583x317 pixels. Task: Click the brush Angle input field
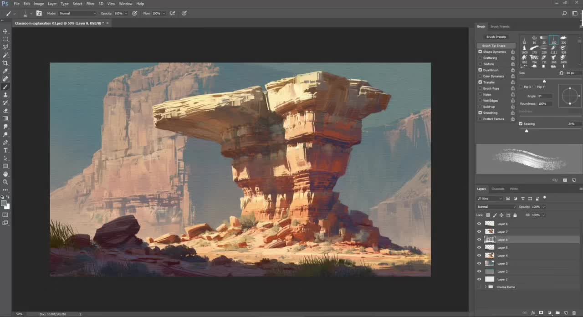pyautogui.click(x=545, y=96)
